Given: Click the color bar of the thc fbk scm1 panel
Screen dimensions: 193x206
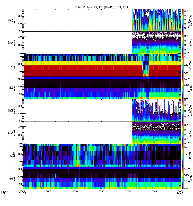Looking at the screenshot, I should [182, 178].
